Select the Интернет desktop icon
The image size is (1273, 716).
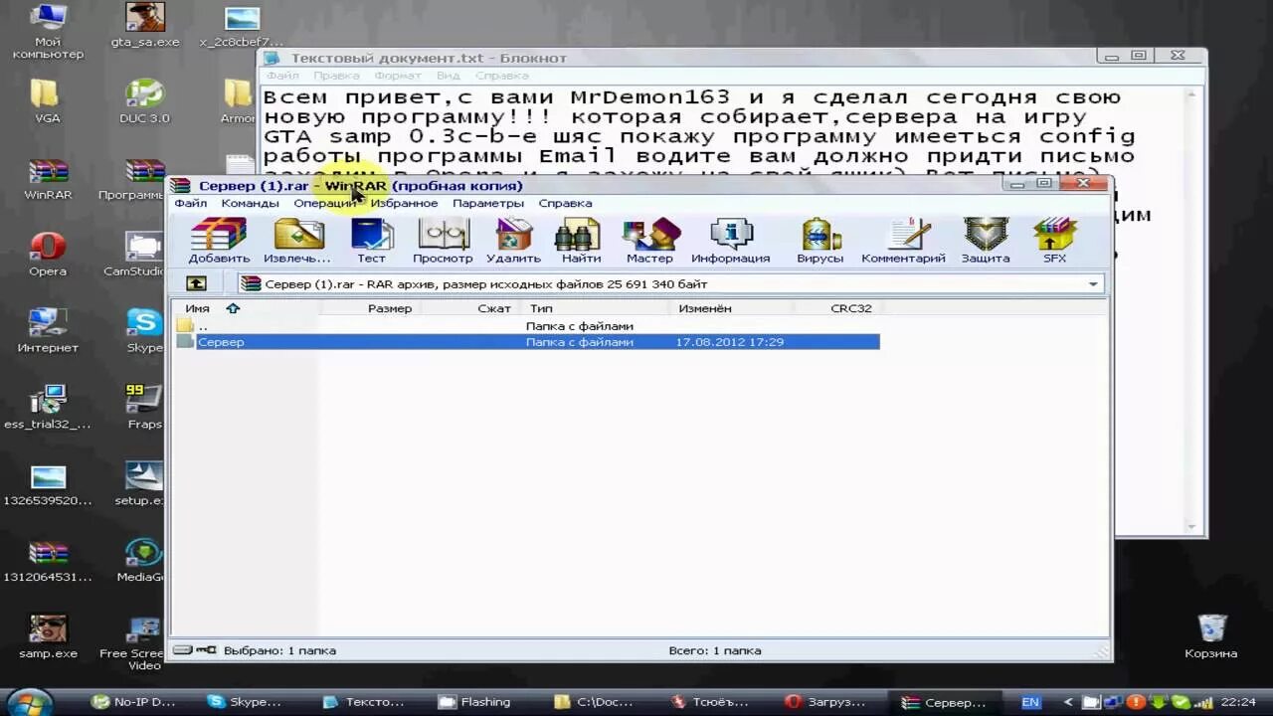[x=48, y=330]
